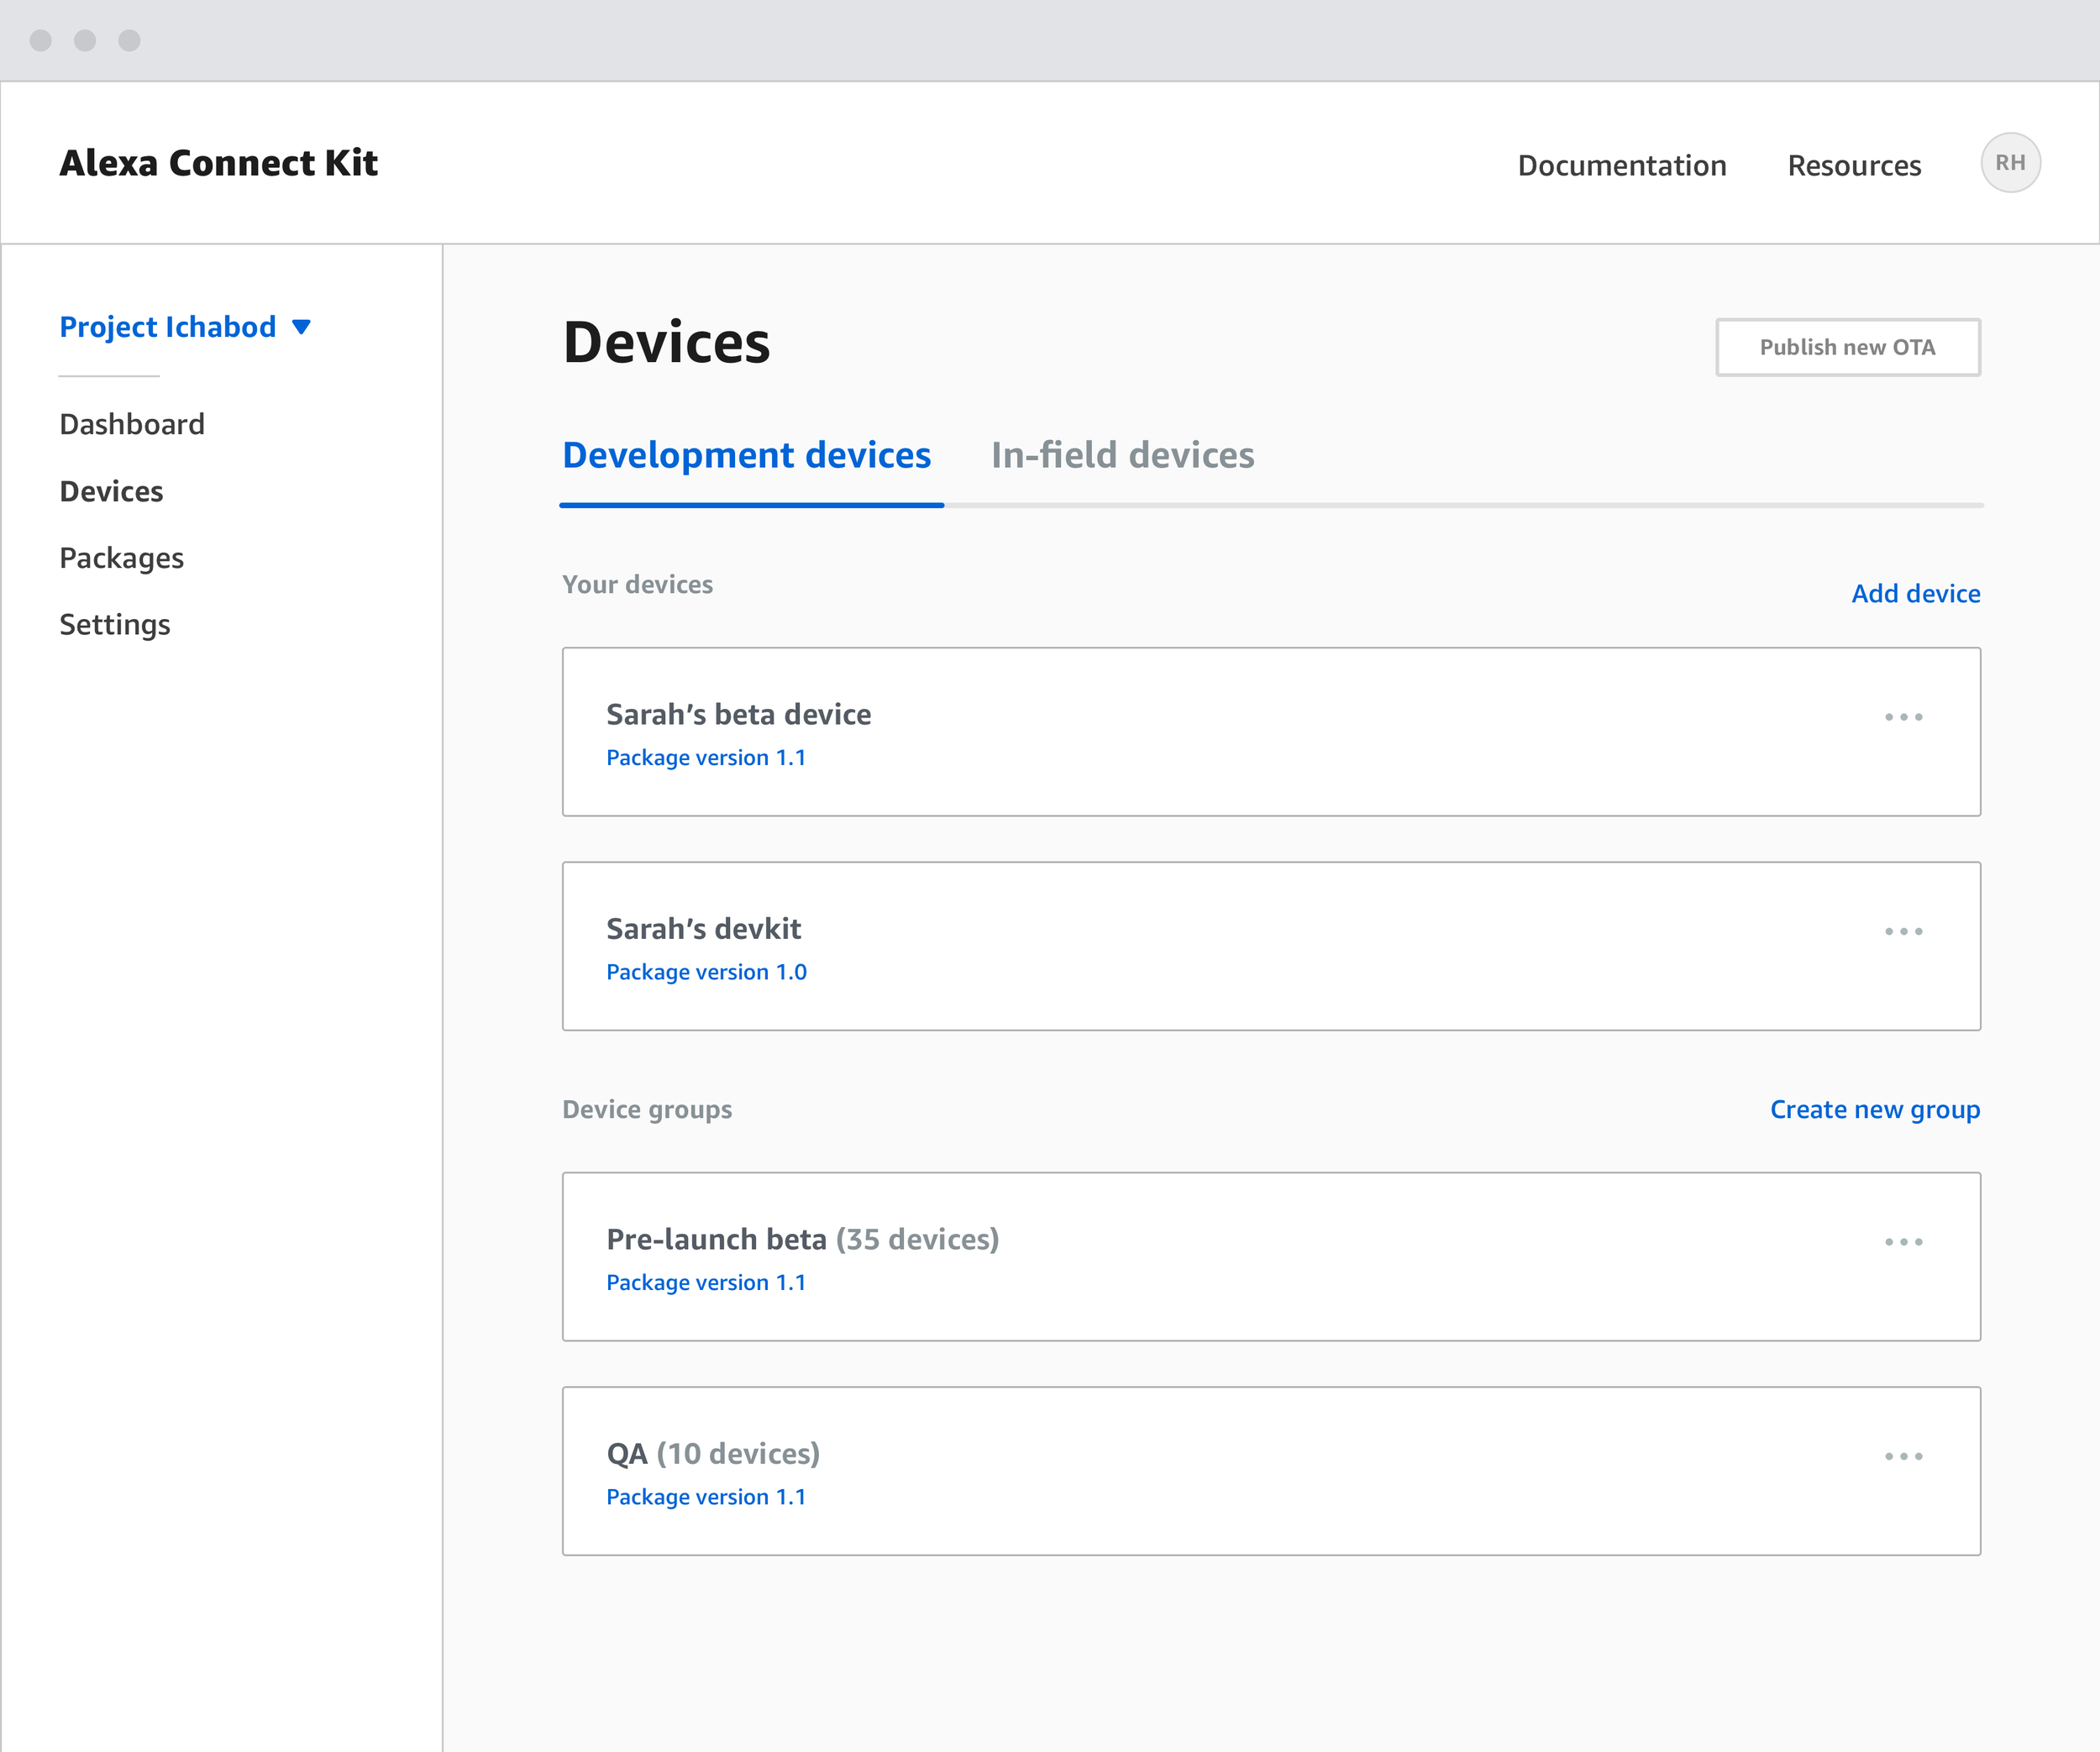Open Resources in the top navigation

click(1854, 165)
